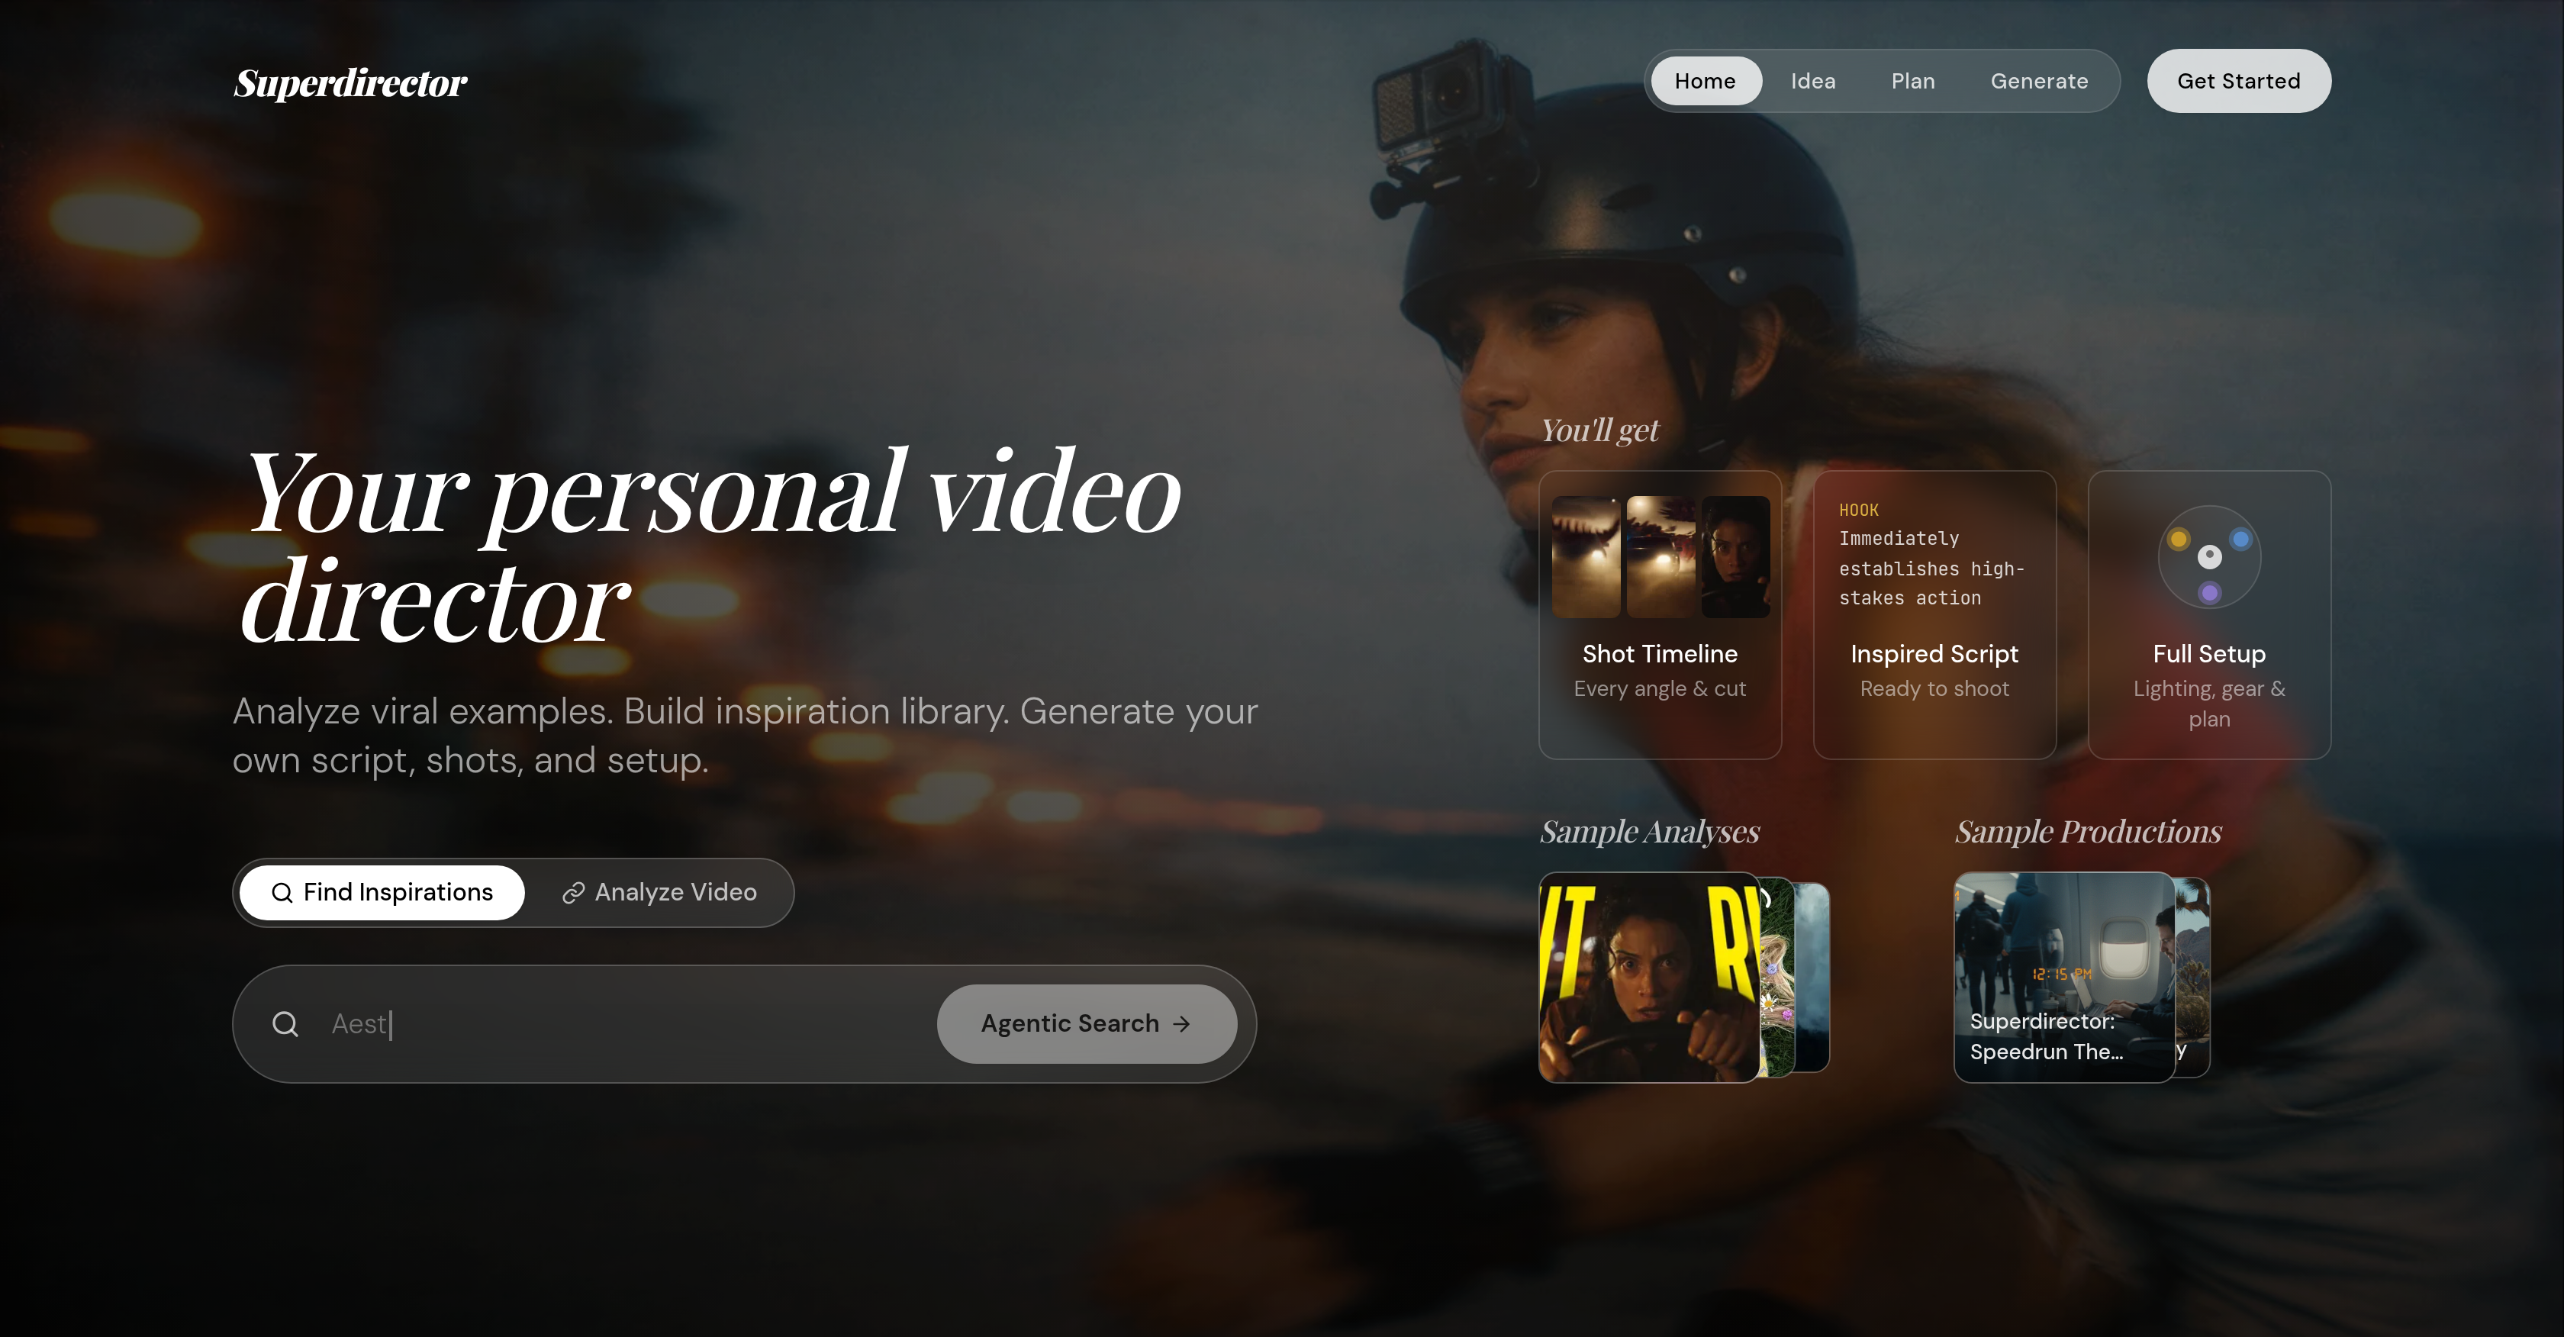Focus the inspiration search text field

(x=617, y=1023)
